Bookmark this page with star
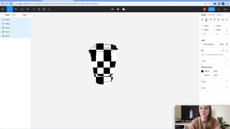The image size is (230, 129). pyautogui.click(x=210, y=4)
